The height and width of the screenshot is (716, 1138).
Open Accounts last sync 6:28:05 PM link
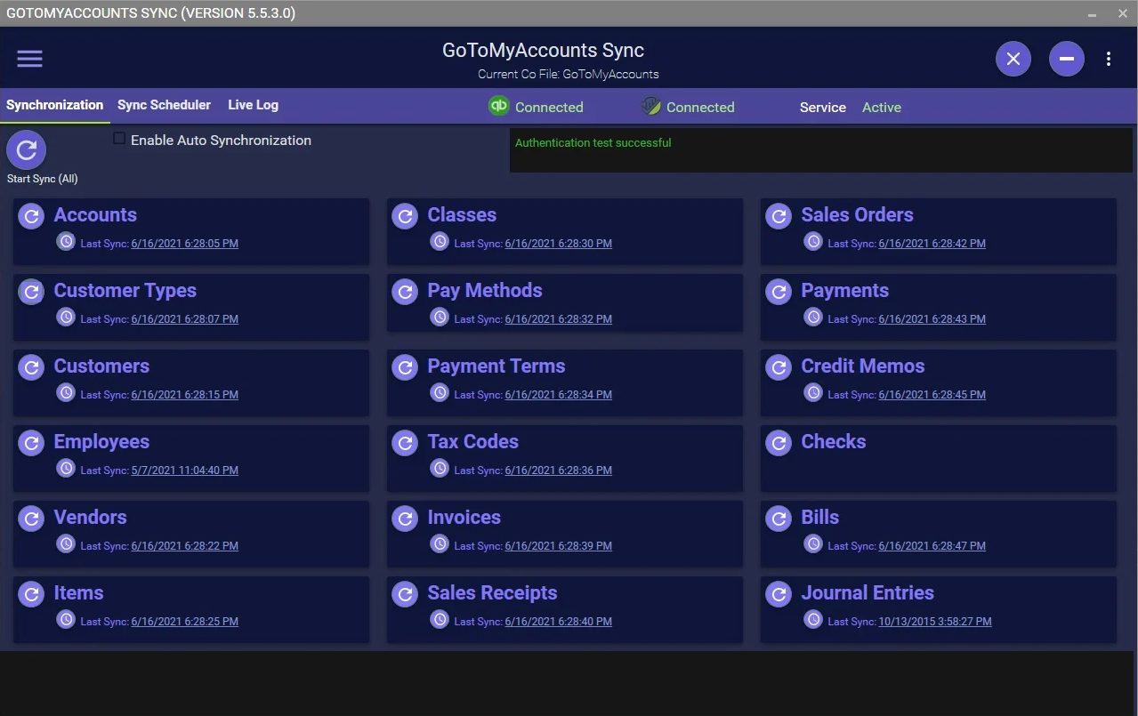184,244
